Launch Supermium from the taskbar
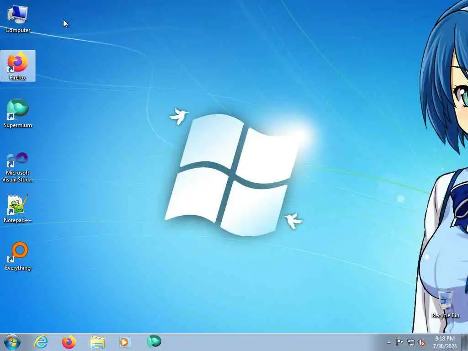Screen dimensions: 468x351 pyautogui.click(x=154, y=341)
